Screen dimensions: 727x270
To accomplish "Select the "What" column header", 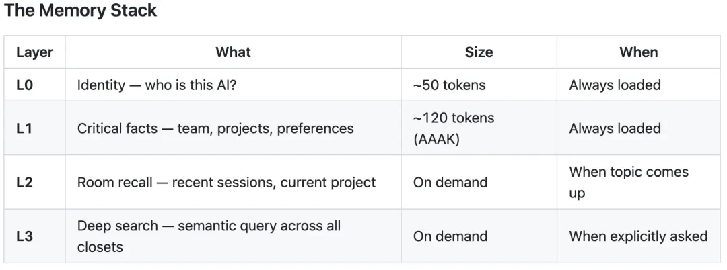I will [233, 52].
